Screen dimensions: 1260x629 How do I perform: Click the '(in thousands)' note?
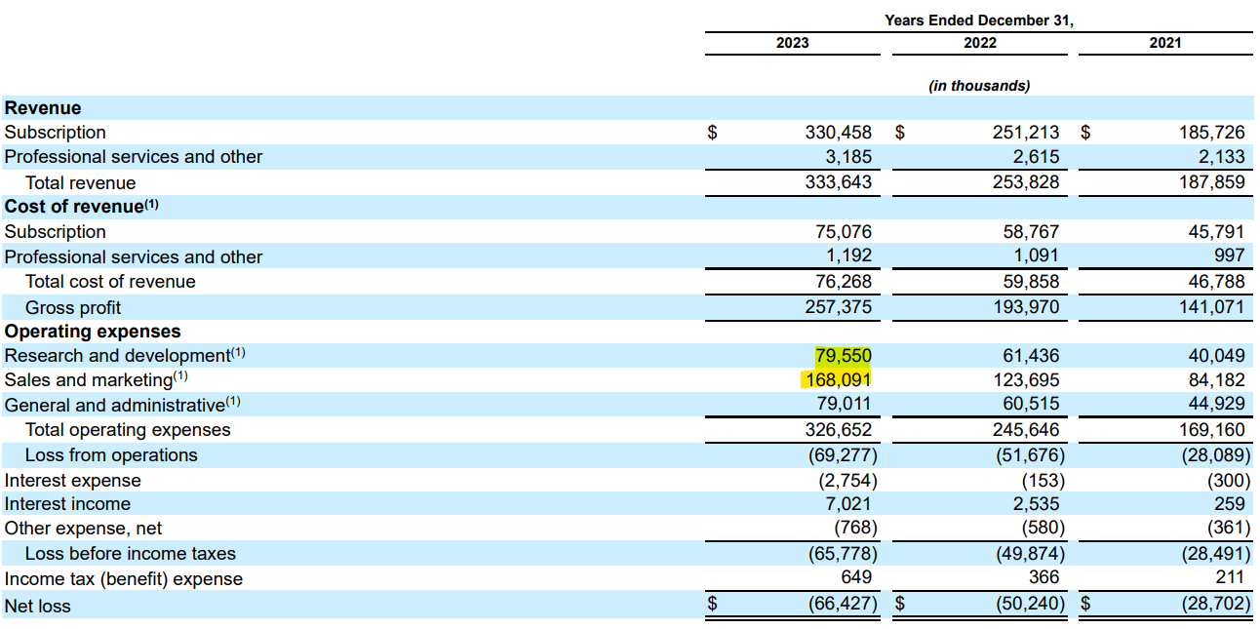[x=979, y=86]
